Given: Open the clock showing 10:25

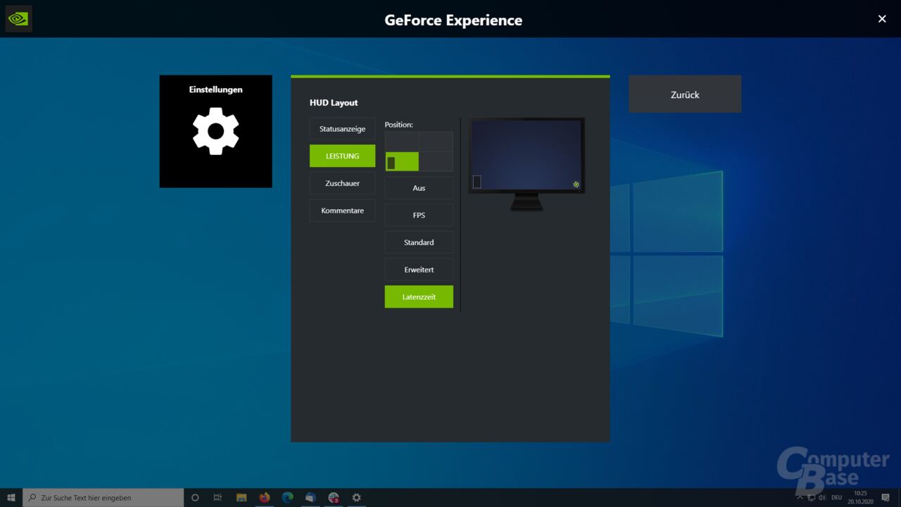Looking at the screenshot, I should click(860, 497).
